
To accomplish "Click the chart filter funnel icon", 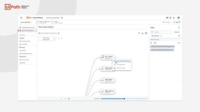I will 139,33.
